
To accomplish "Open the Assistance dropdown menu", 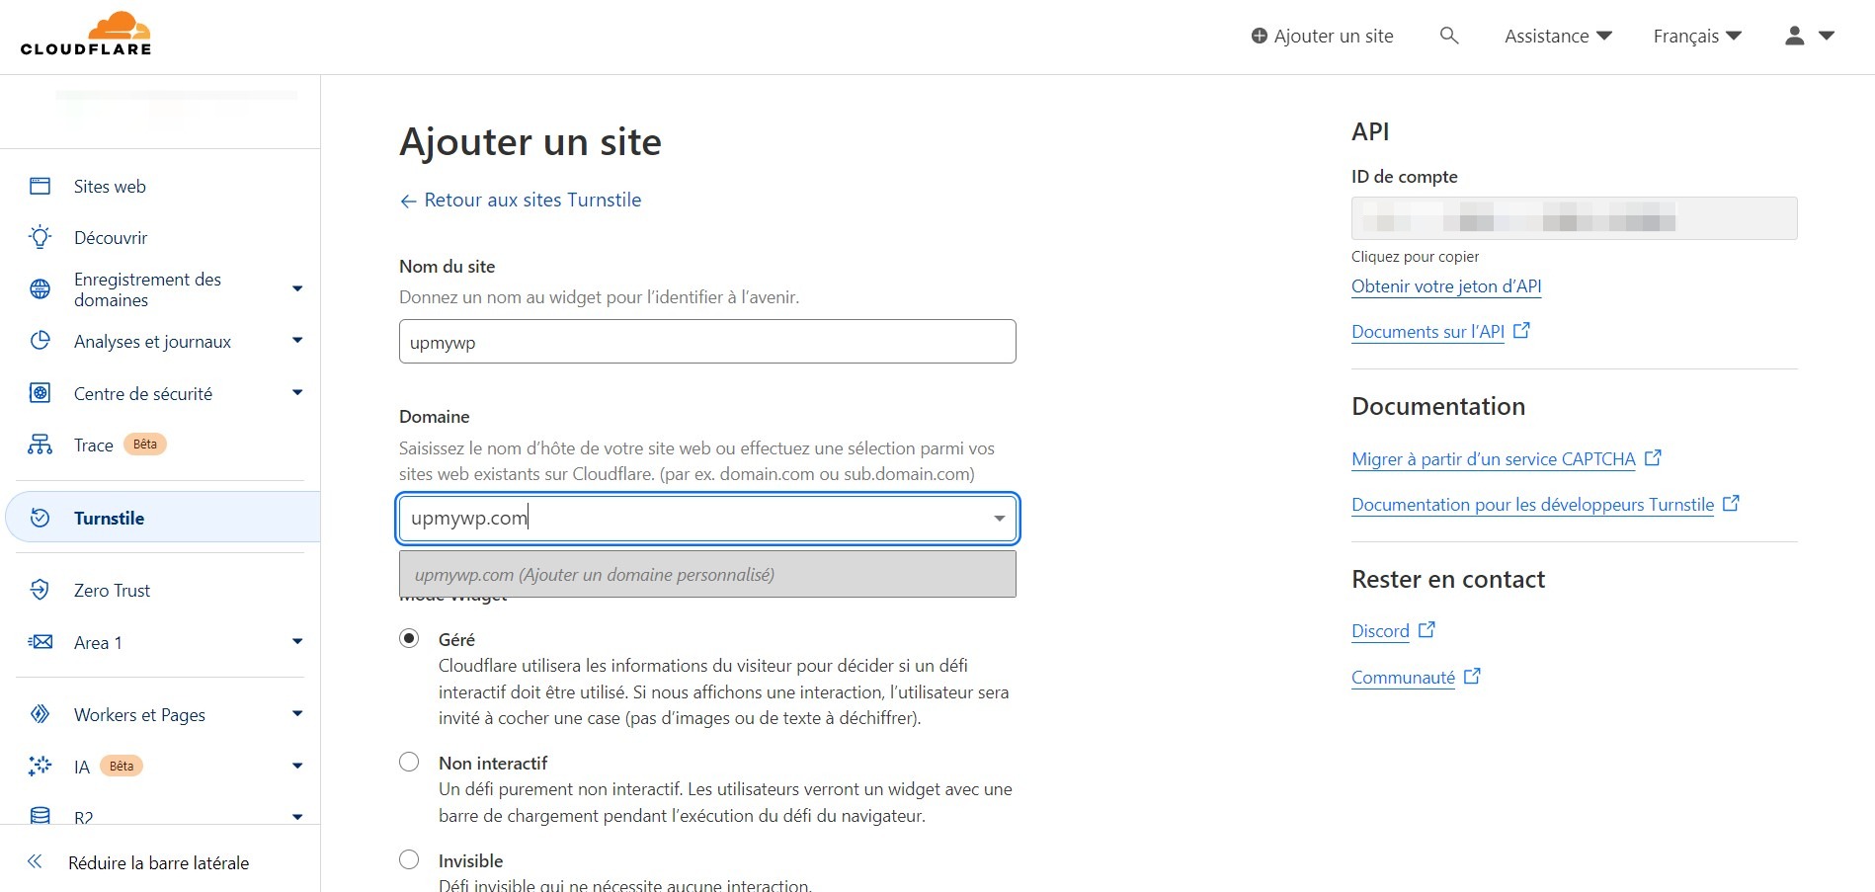I will (1558, 37).
